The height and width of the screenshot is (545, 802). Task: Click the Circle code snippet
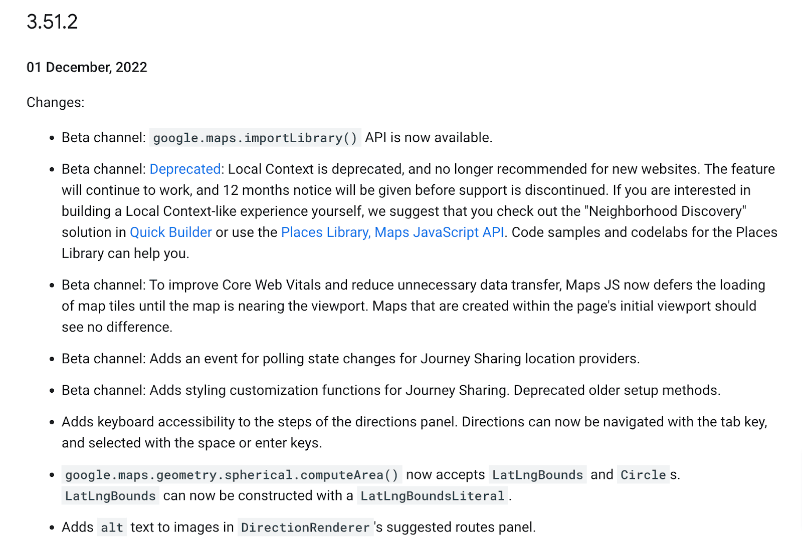point(643,475)
